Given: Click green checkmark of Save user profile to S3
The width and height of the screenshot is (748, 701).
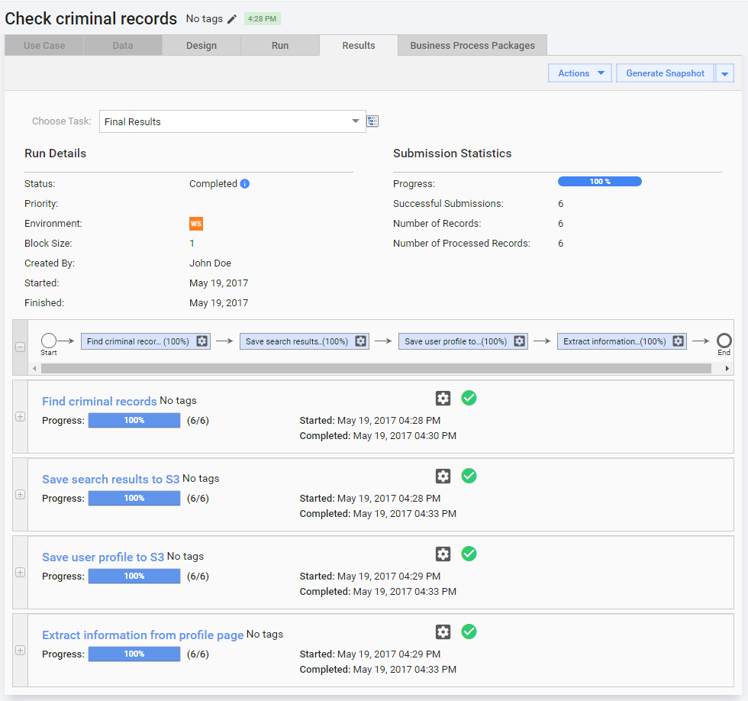Looking at the screenshot, I should (x=469, y=554).
